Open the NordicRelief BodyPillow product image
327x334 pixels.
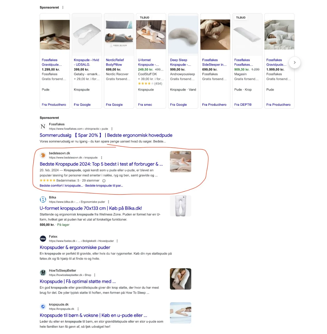click(119, 35)
